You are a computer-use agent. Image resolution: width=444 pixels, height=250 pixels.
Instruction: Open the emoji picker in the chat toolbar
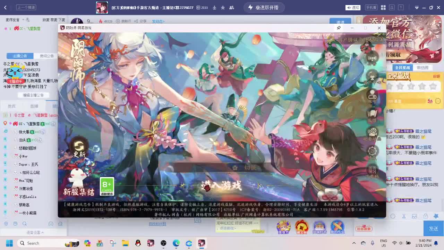[393, 216]
